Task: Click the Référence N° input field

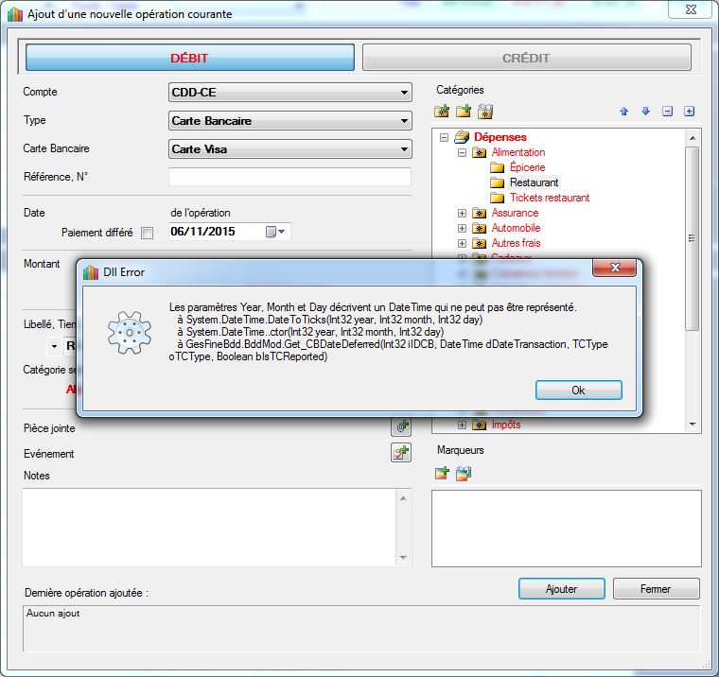Action: [x=289, y=177]
